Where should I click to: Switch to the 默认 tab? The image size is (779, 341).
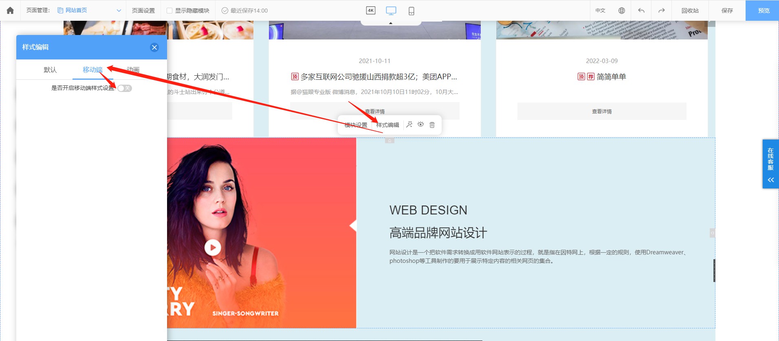click(x=50, y=70)
